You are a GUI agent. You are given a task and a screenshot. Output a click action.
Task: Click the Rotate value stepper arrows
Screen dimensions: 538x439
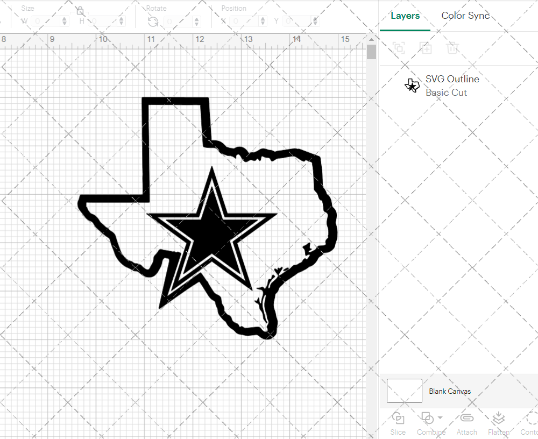click(197, 22)
